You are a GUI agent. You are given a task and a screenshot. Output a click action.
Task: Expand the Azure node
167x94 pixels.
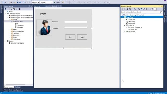[5, 11]
